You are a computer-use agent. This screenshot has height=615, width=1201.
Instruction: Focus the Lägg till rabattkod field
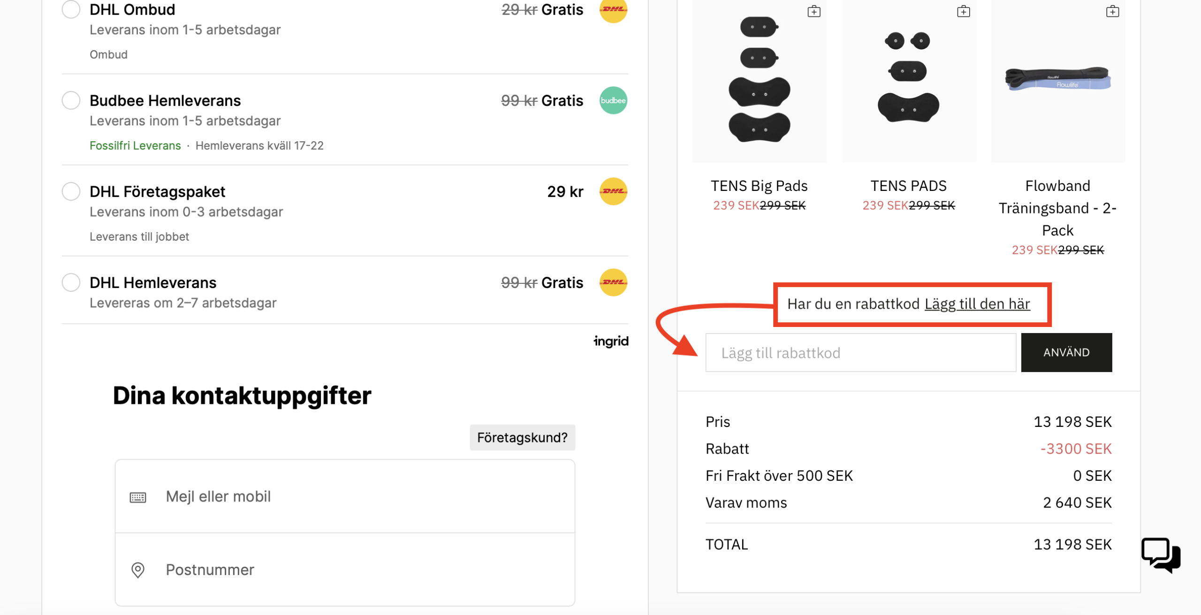tap(860, 353)
